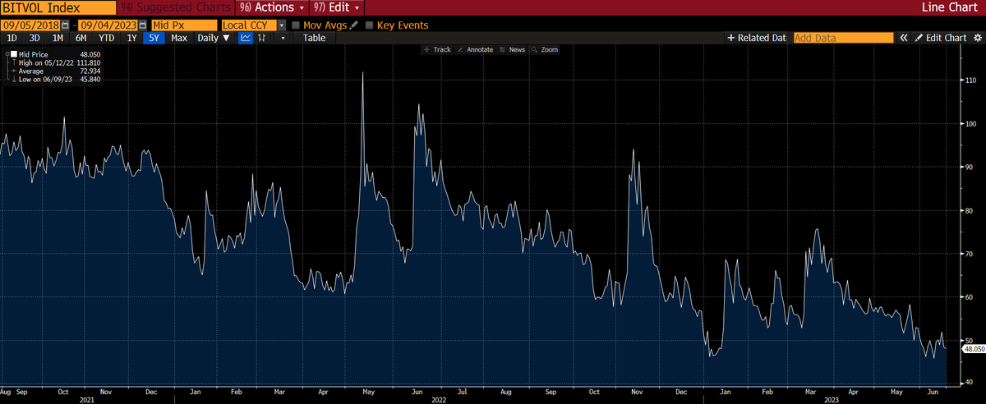Click the Add Data input field

tap(842, 38)
